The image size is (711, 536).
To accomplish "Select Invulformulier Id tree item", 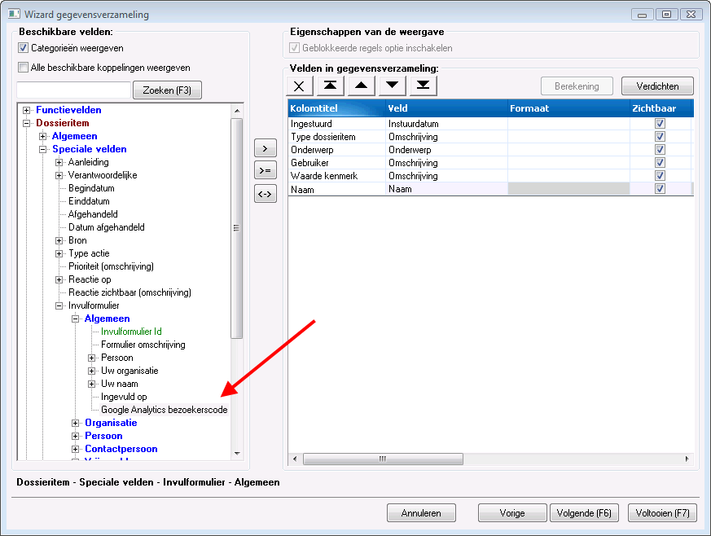I will 131,332.
